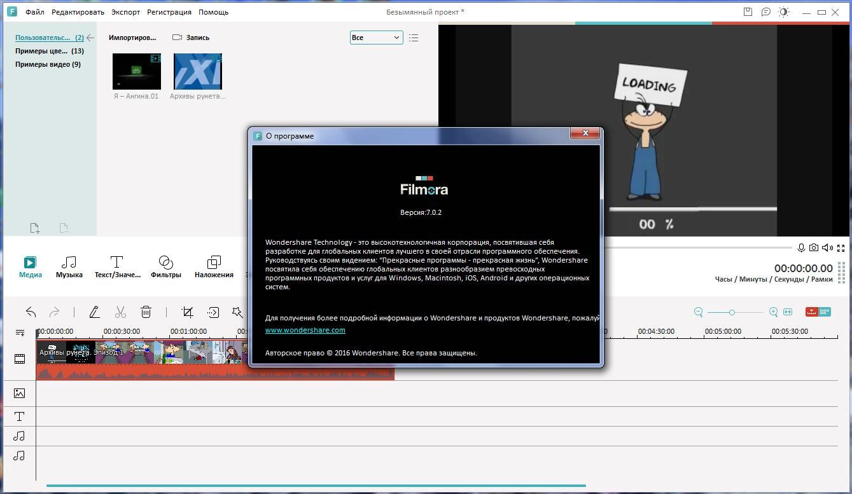Click the timeline zoom slider handle

pyautogui.click(x=732, y=312)
